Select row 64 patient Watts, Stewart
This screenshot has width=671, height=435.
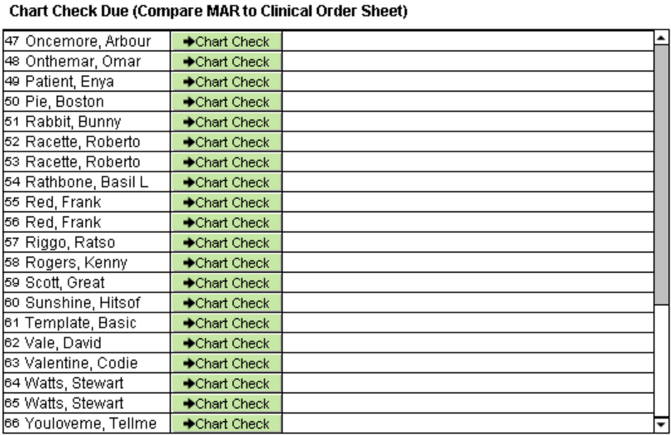click(74, 383)
